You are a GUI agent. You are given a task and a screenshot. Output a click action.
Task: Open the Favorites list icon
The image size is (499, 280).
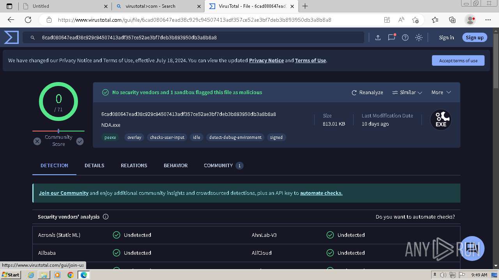(x=435, y=20)
